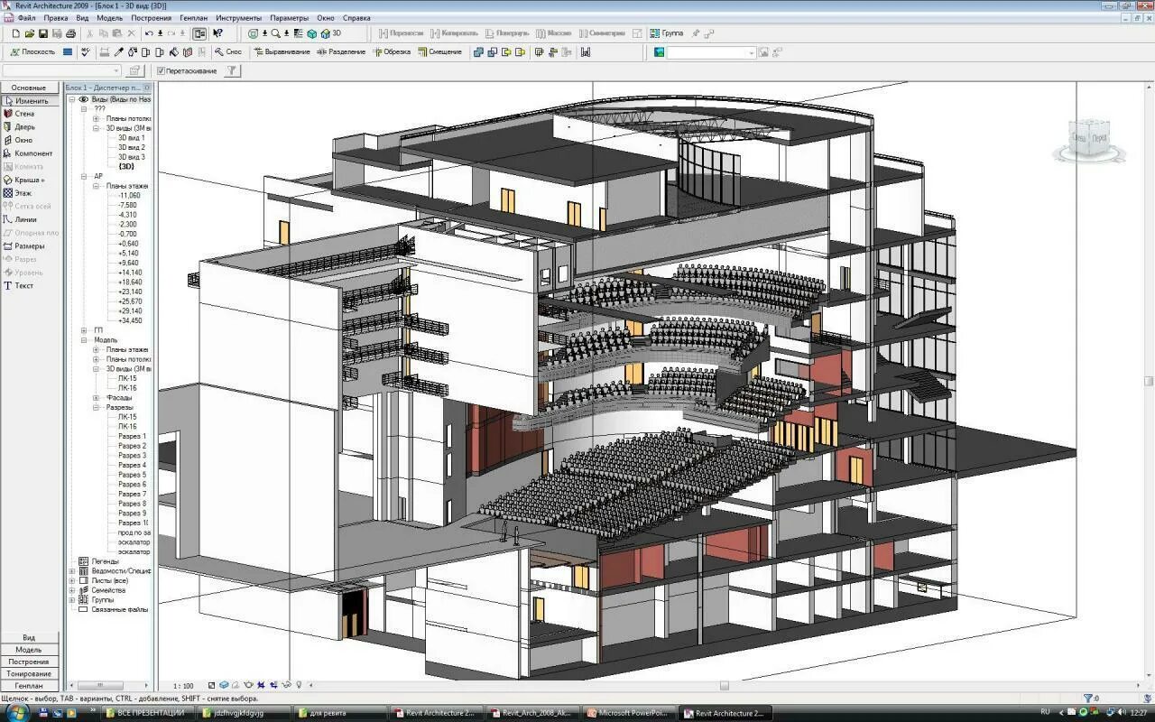Click the New file icon
This screenshot has width=1155, height=722.
coord(16,33)
